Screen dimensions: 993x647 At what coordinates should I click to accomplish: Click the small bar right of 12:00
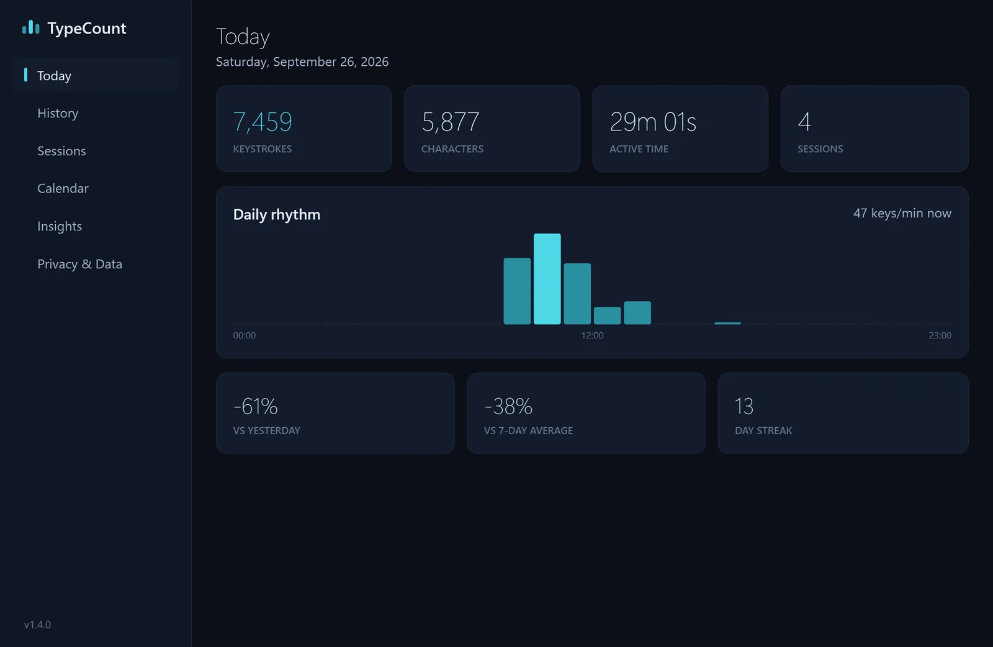(607, 315)
